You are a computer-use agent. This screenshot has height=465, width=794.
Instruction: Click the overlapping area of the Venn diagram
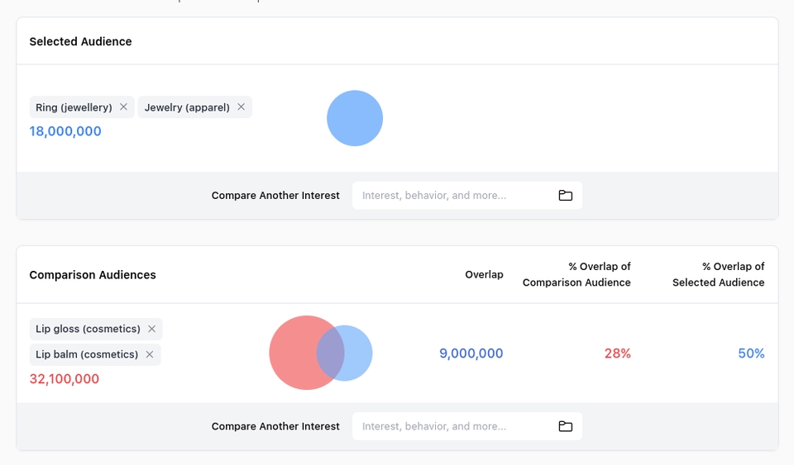click(x=330, y=353)
